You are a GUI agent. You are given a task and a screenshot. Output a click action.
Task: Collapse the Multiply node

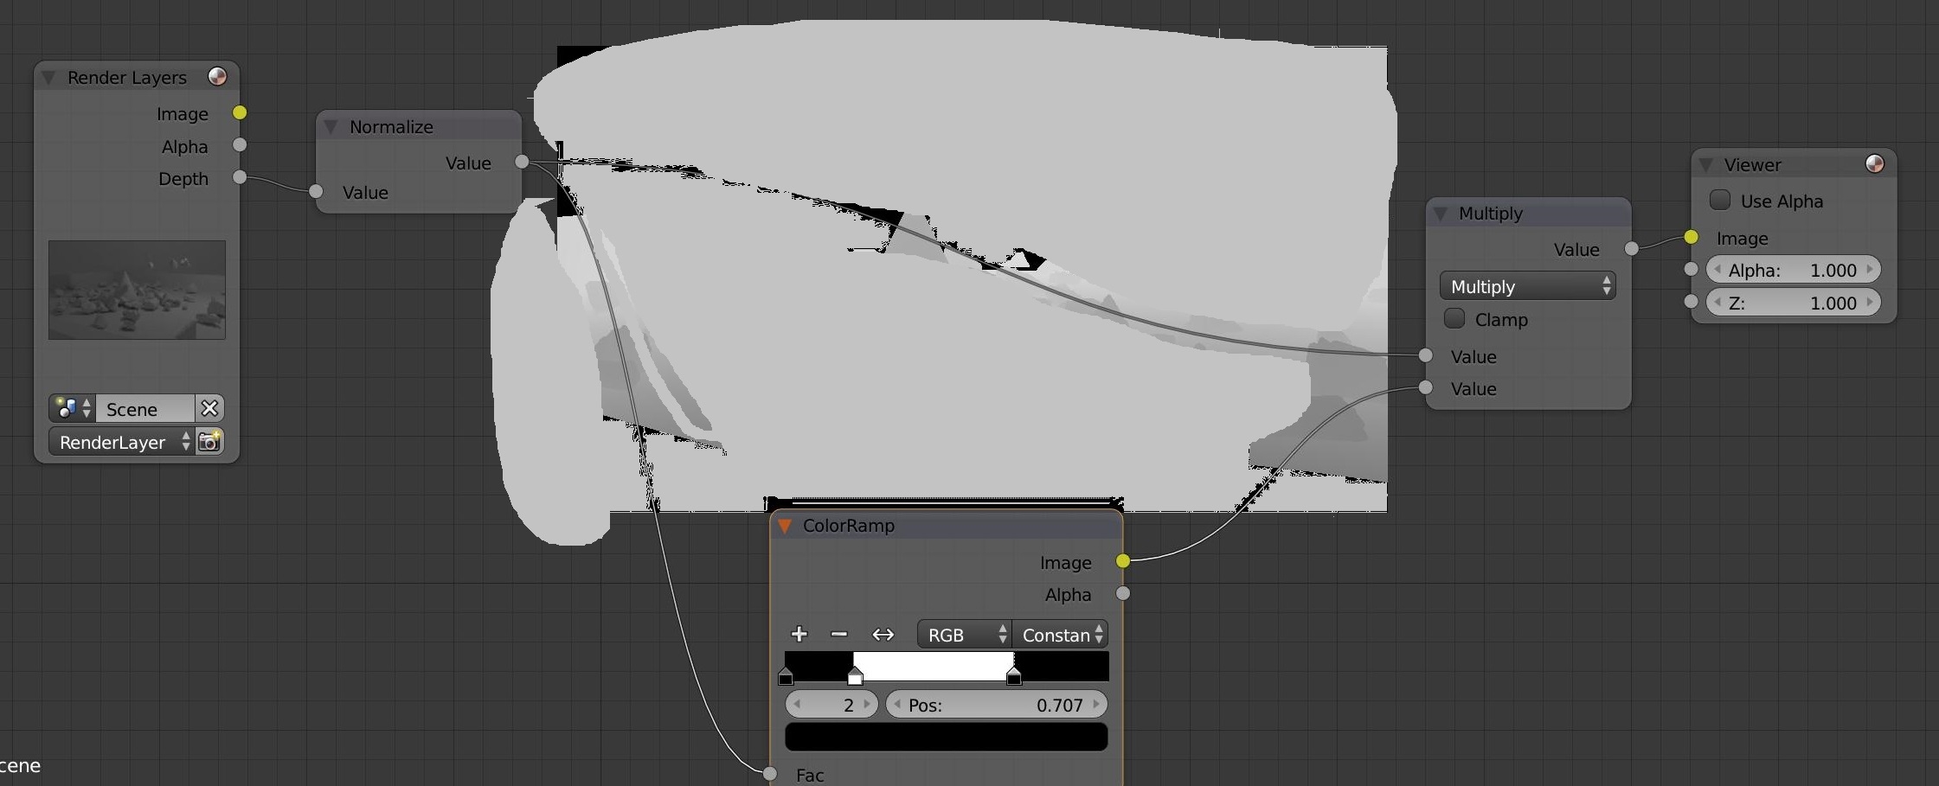(1441, 214)
